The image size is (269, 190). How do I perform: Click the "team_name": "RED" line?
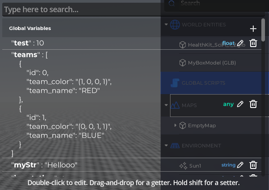click(63, 91)
